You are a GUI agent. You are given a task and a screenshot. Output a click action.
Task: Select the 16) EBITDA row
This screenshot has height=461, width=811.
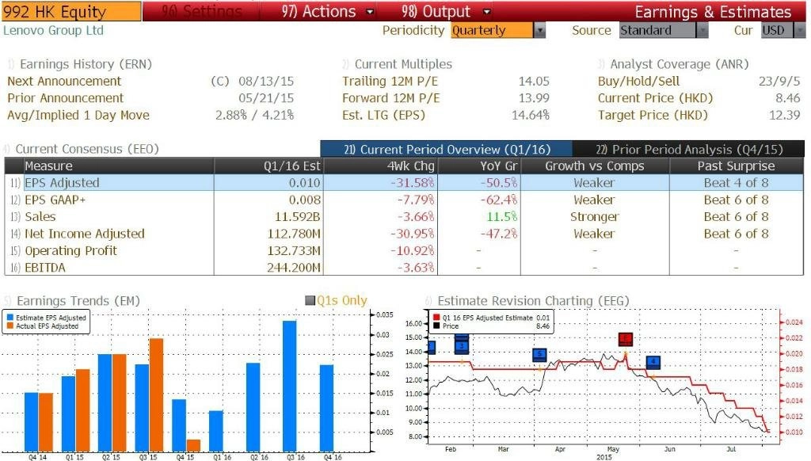pyautogui.click(x=405, y=268)
